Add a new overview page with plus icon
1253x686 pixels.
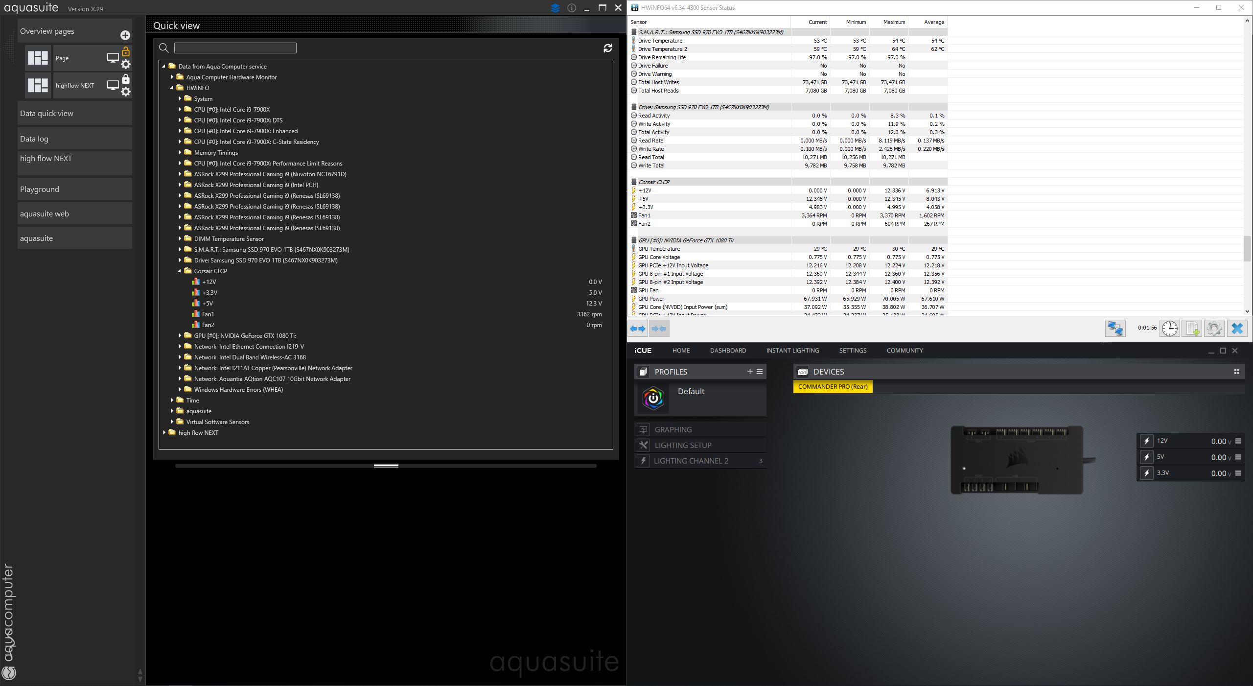coord(125,35)
